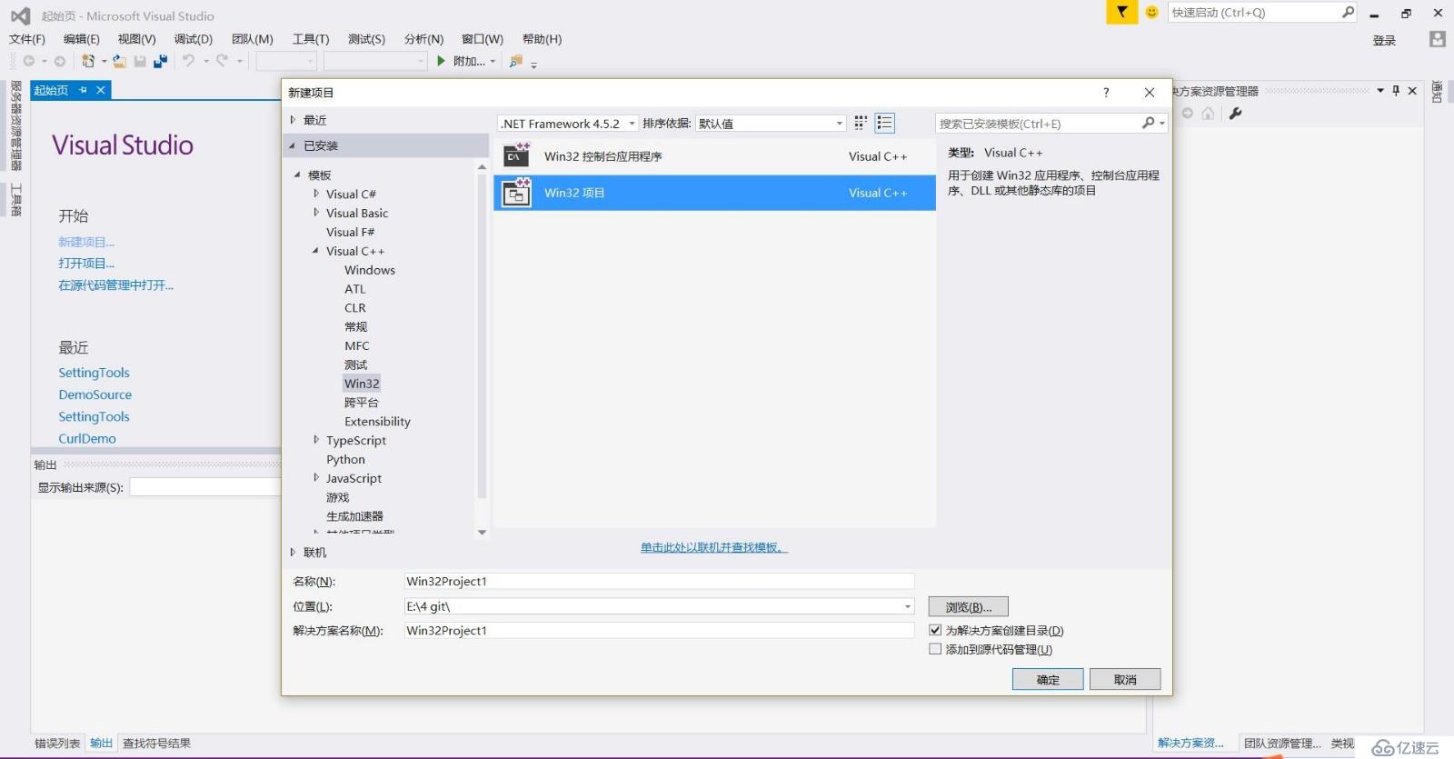The height and width of the screenshot is (759, 1454).
Task: Click the yellow notifications flag icon
Action: [x=1121, y=12]
